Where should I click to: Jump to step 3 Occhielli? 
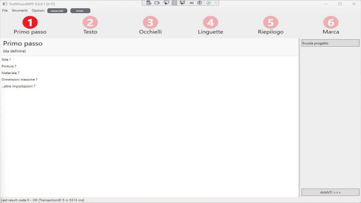(x=150, y=23)
